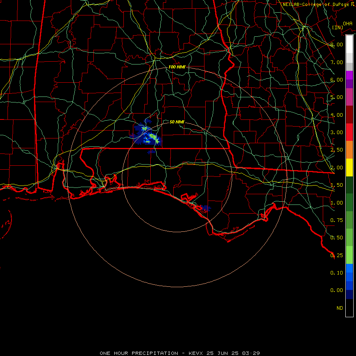Pick the bright red swatch in the color scale
This screenshot has width=356, height=356.
[x=349, y=132]
